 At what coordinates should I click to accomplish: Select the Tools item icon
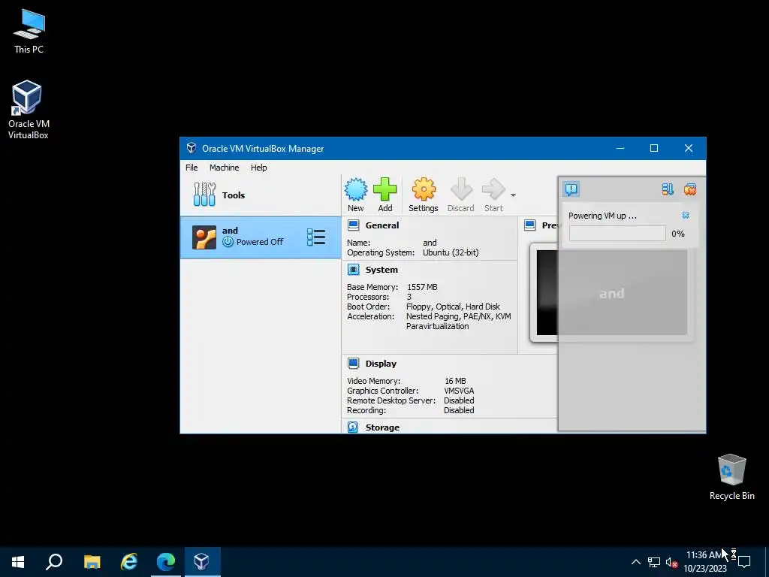[204, 195]
